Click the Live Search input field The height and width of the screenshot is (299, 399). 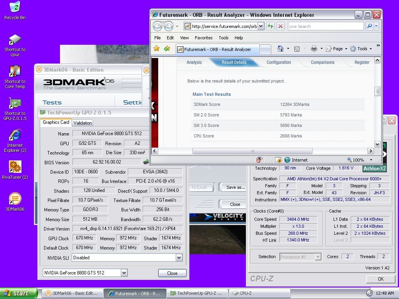(326, 26)
